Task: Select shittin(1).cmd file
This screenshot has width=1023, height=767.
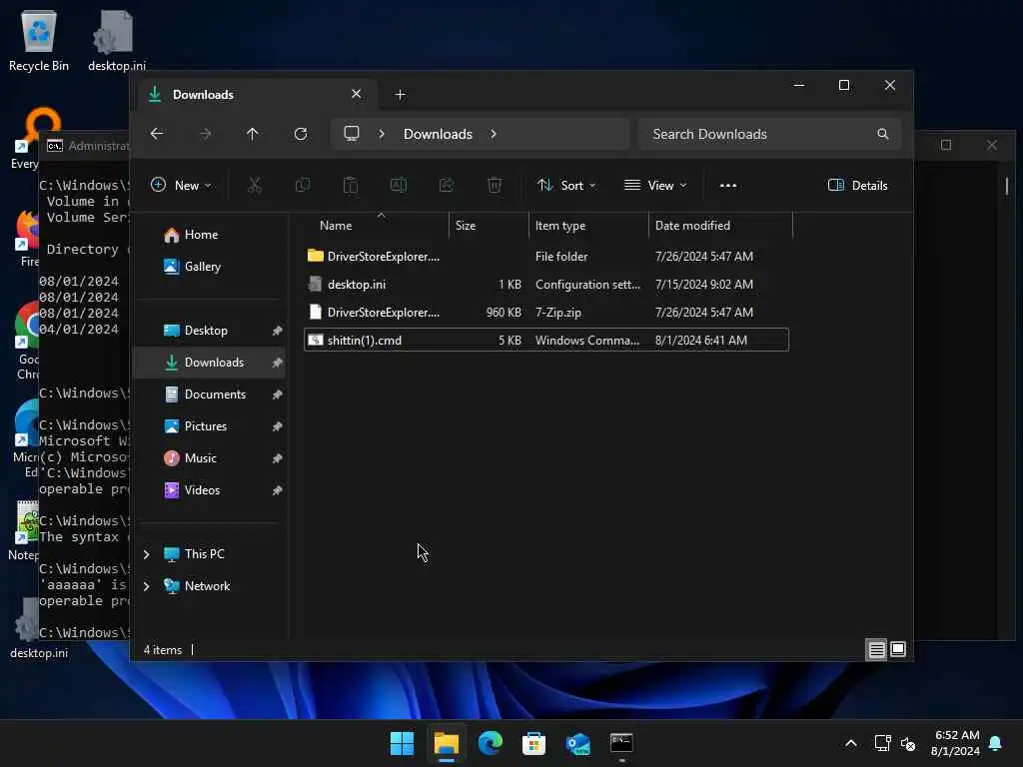Action: 546,340
